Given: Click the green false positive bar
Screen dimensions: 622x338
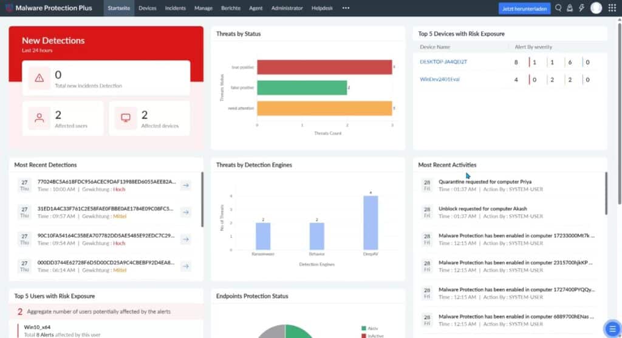Looking at the screenshot, I should (302, 87).
